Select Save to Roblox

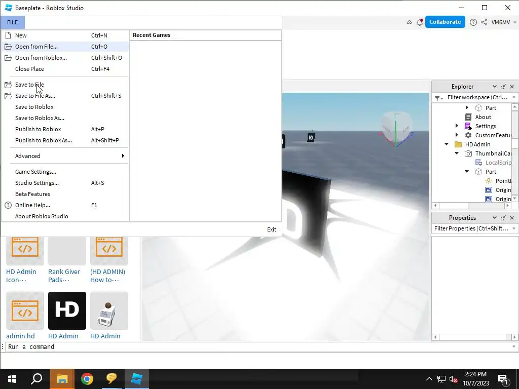[65, 107]
